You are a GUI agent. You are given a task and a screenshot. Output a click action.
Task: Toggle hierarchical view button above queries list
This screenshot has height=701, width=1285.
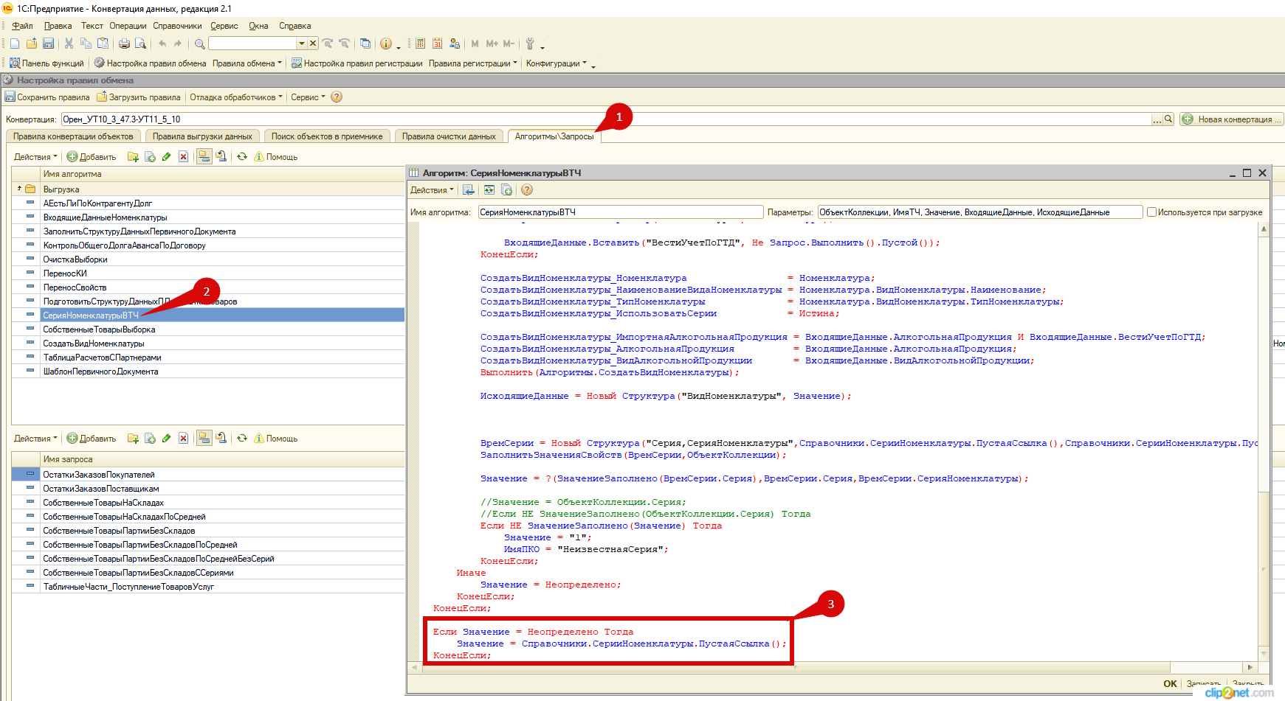[x=204, y=439]
